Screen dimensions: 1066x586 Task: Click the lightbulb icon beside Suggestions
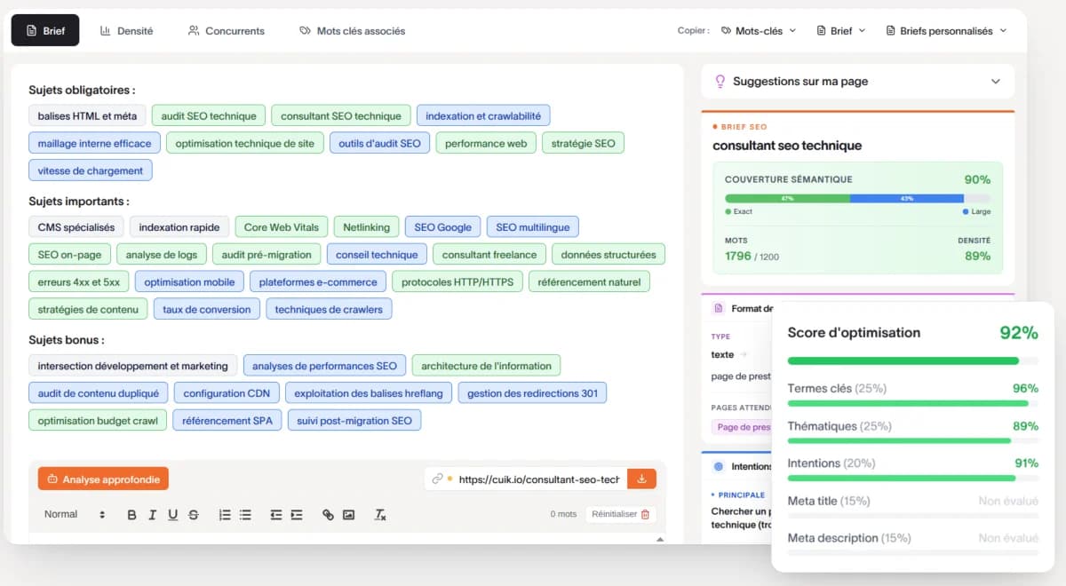[720, 81]
